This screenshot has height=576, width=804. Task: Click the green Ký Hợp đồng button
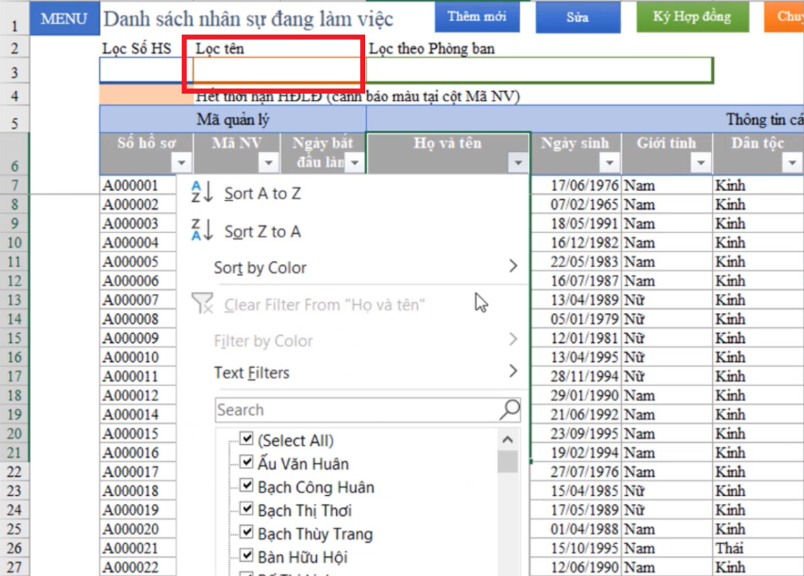point(692,17)
